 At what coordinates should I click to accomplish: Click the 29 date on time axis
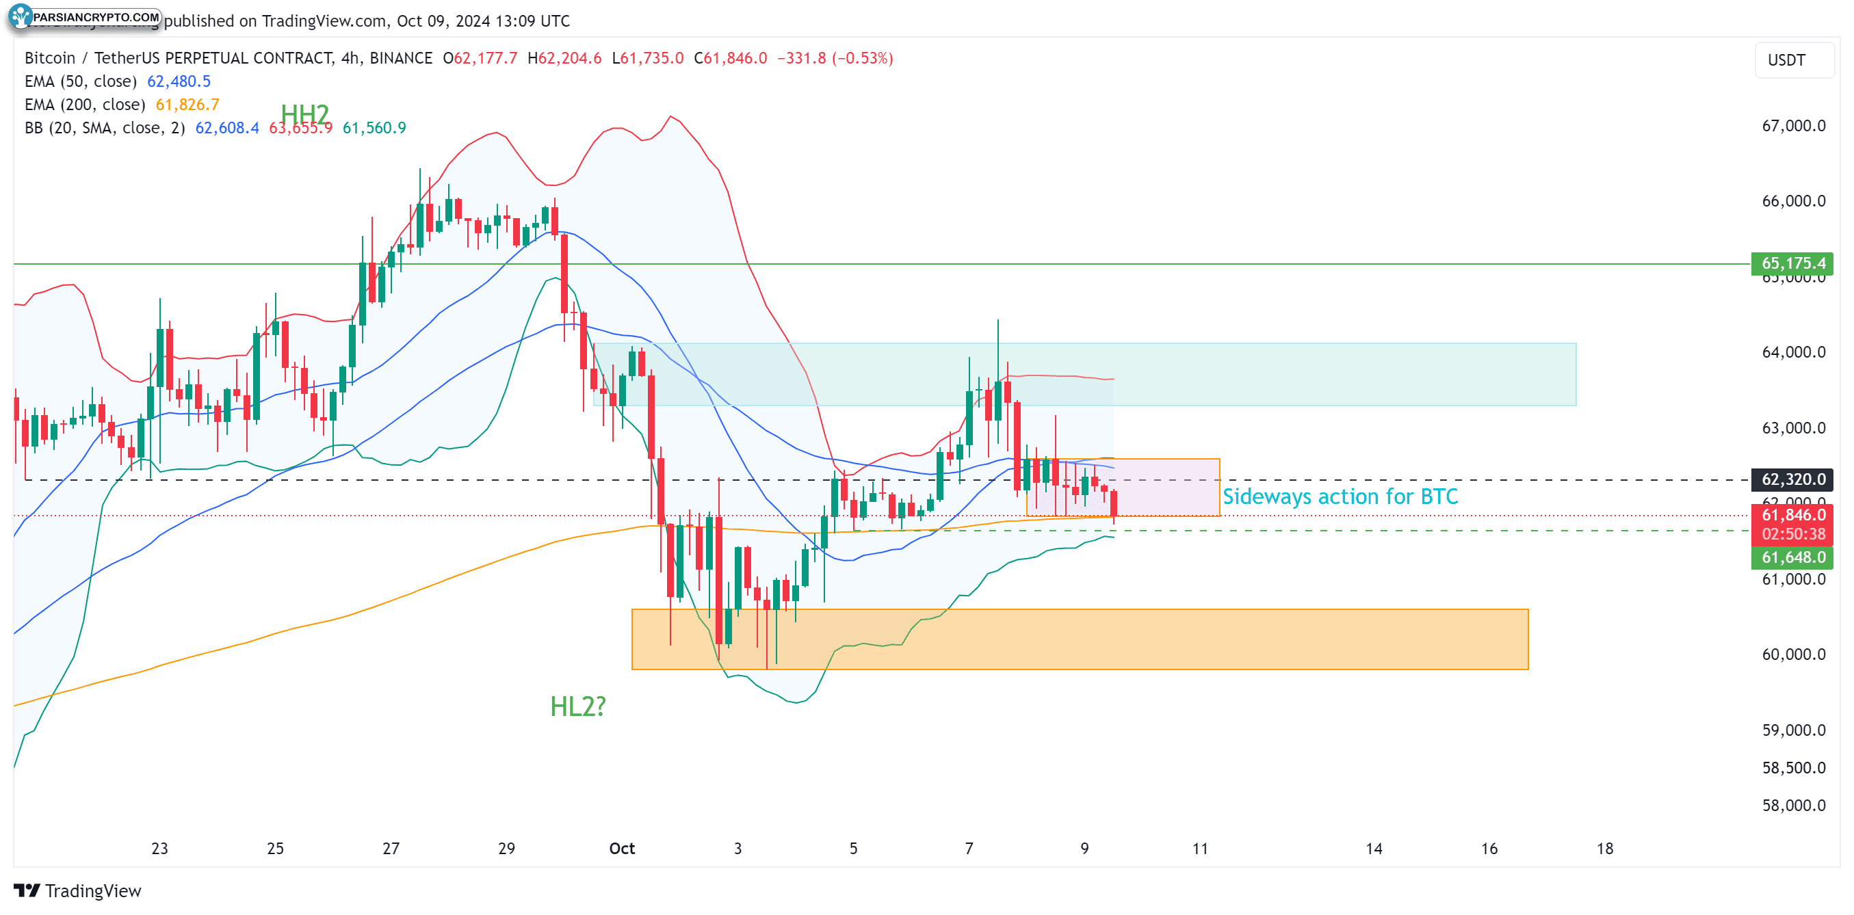point(507,848)
